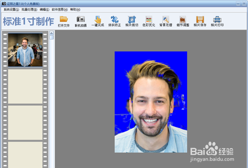Viewport: 248px width, 168px height.
Task: Open the 软件信息(H) menu
Action: [x=60, y=10]
